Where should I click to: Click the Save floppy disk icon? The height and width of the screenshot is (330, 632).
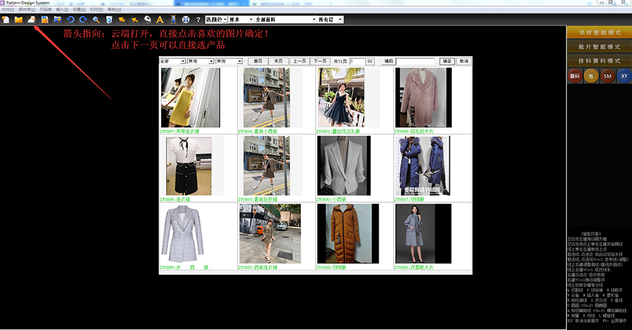(44, 20)
